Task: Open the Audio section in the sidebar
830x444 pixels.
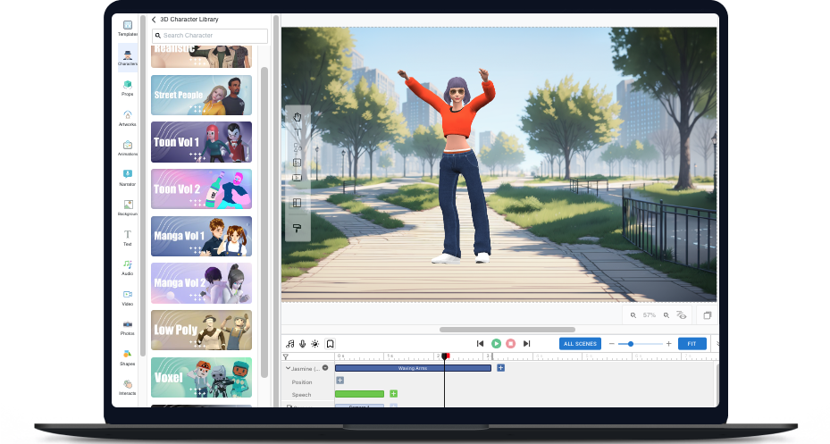Action: [128, 266]
